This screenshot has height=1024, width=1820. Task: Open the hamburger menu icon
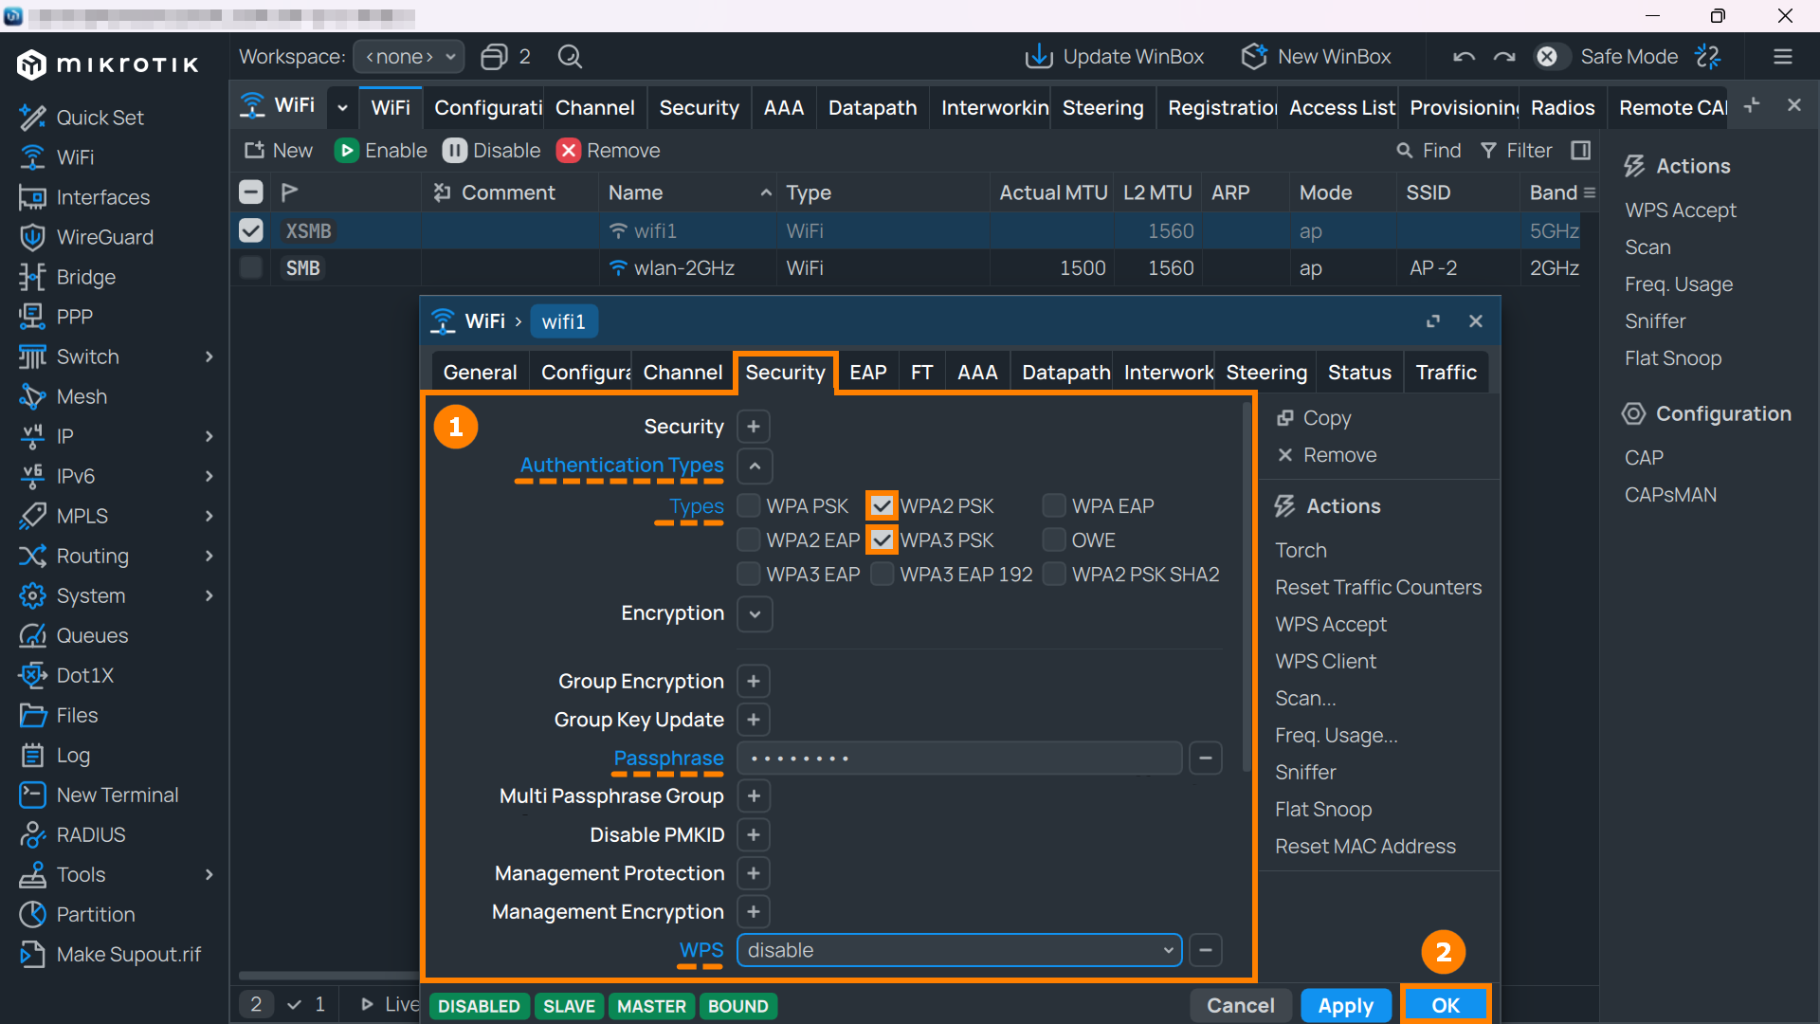tap(1783, 57)
